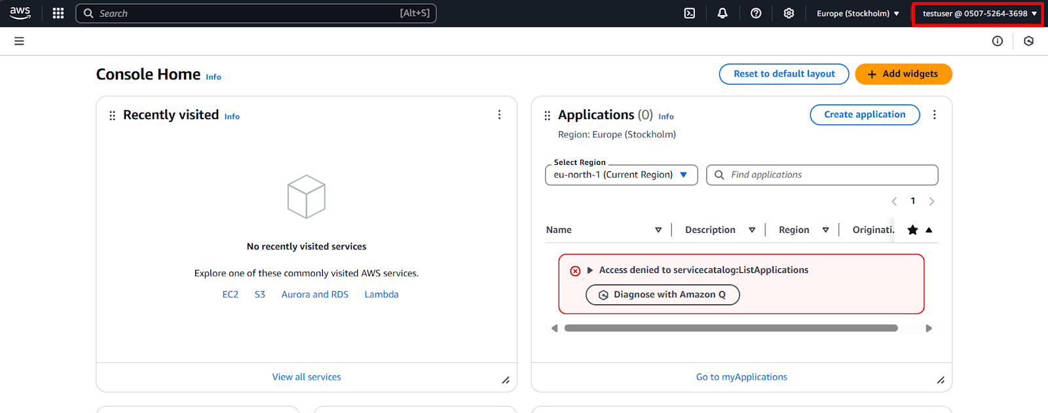Open the Amazon Q hexagon icon at top right
The width and height of the screenshot is (1048, 413).
(1029, 41)
